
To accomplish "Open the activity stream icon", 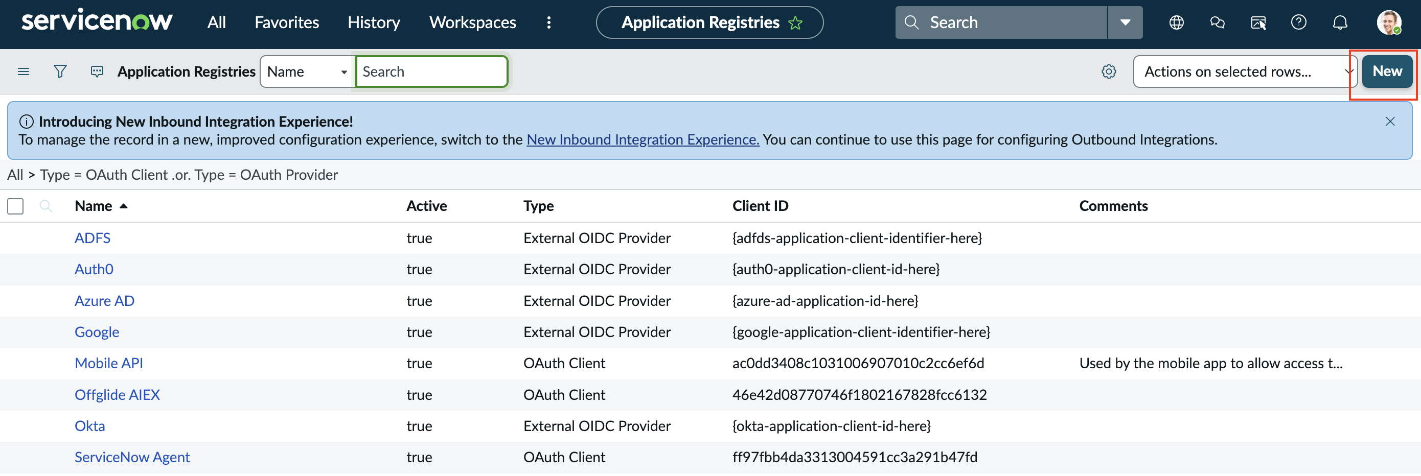I will tap(97, 72).
